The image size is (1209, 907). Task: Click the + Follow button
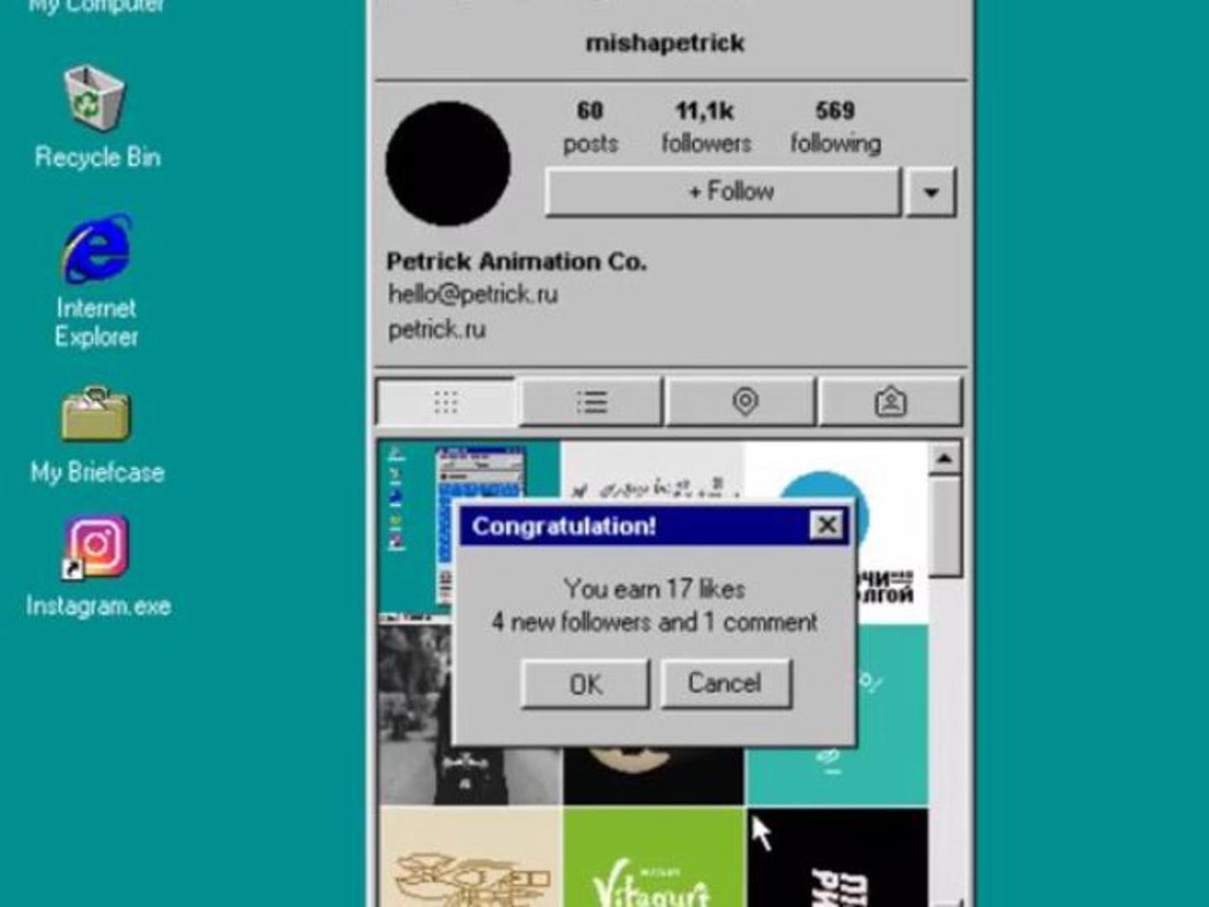(x=724, y=191)
